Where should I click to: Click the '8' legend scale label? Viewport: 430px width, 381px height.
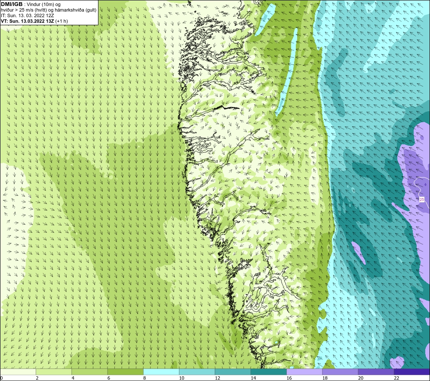coord(144,378)
